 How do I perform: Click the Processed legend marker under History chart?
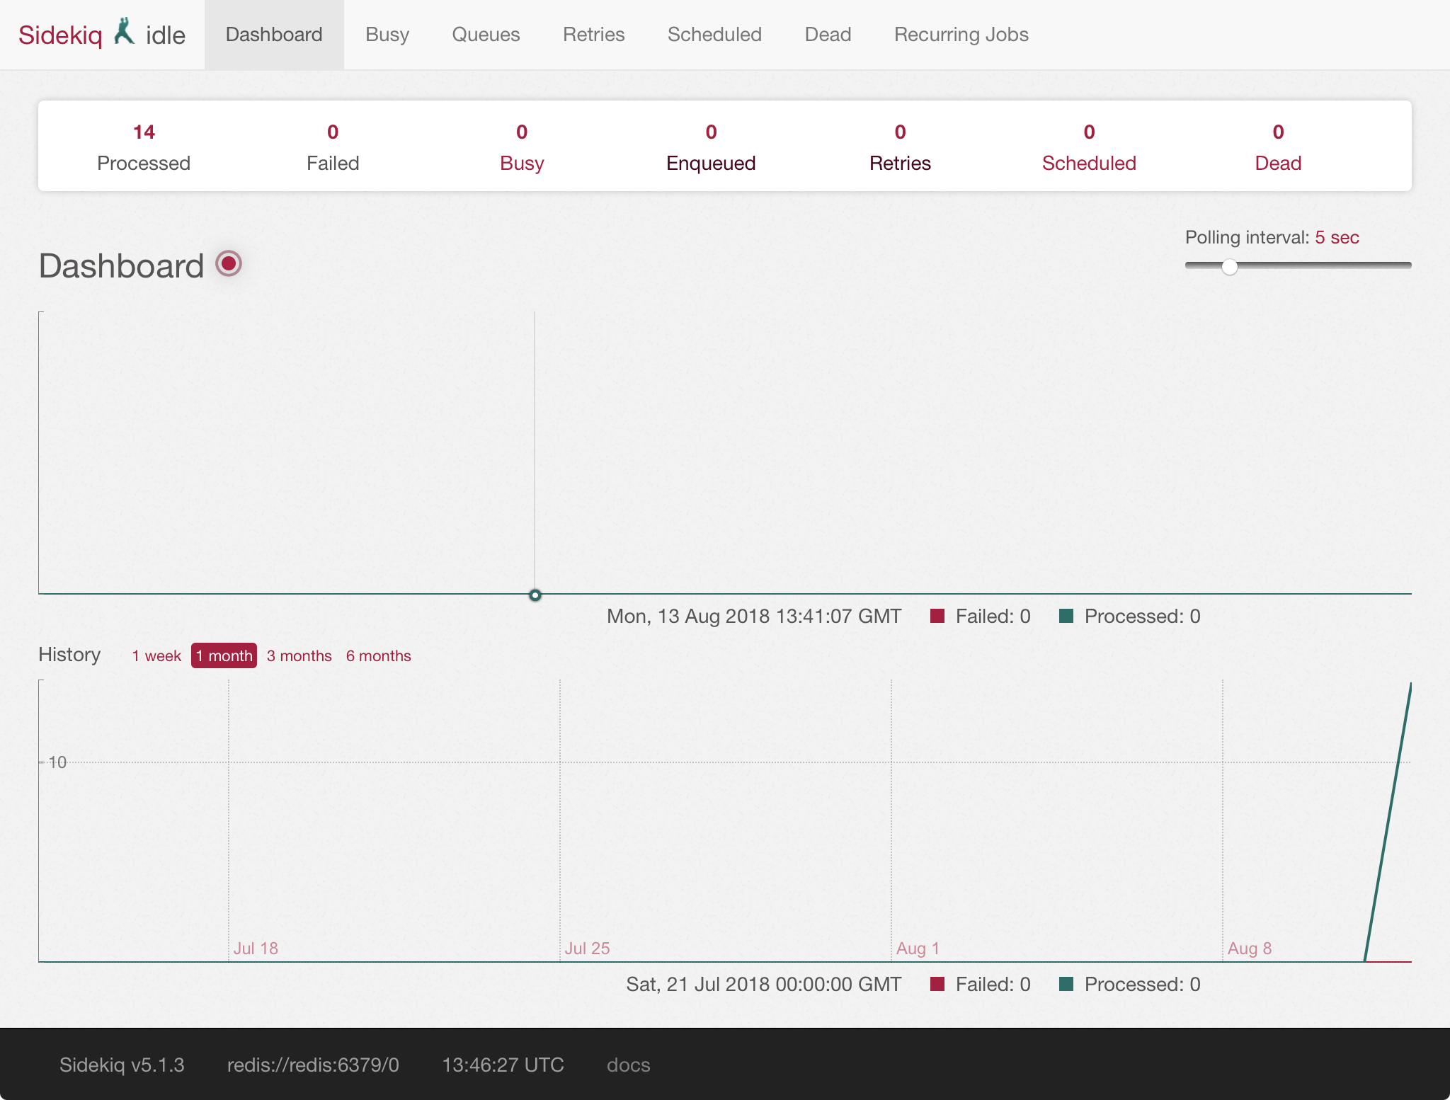pos(1066,983)
